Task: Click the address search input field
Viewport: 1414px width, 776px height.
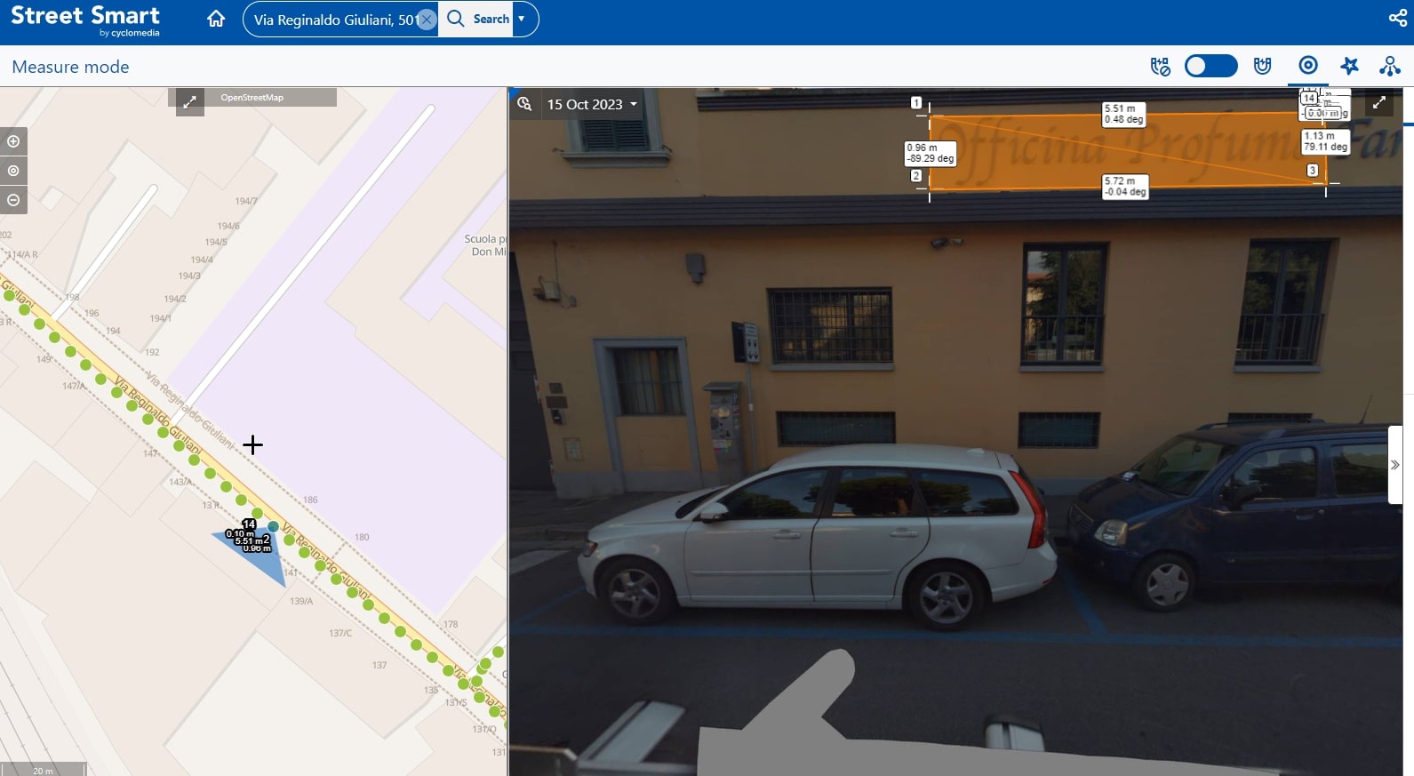Action: [x=334, y=20]
